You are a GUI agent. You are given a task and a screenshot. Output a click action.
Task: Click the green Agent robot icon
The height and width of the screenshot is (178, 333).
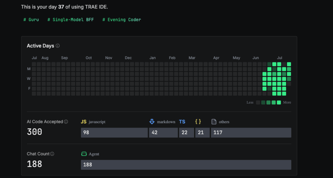[x=84, y=154]
